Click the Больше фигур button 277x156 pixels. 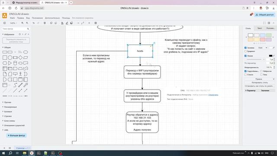[x=16, y=136]
